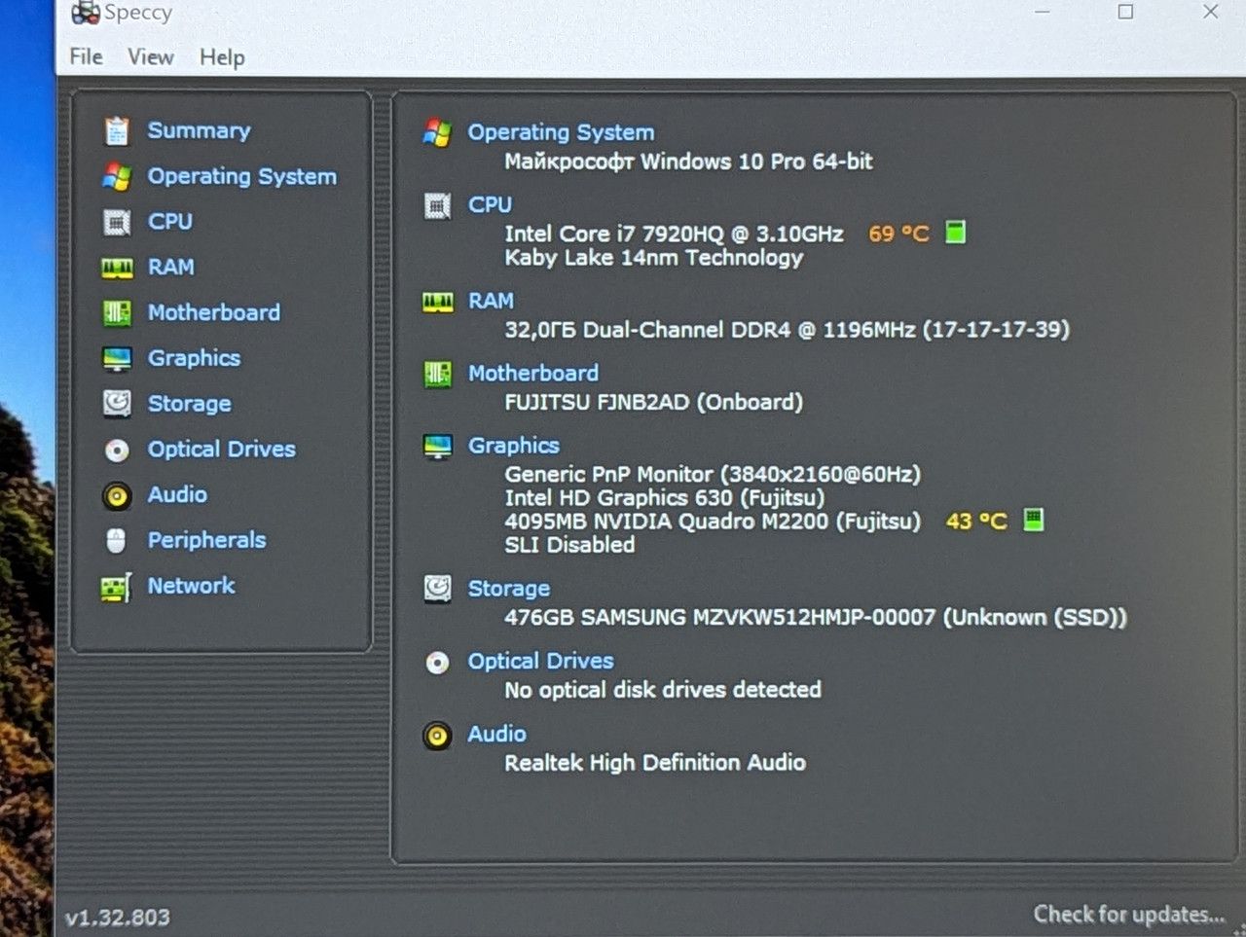1246x937 pixels.
Task: Select the Network card icon in sidebar
Action: point(116,587)
